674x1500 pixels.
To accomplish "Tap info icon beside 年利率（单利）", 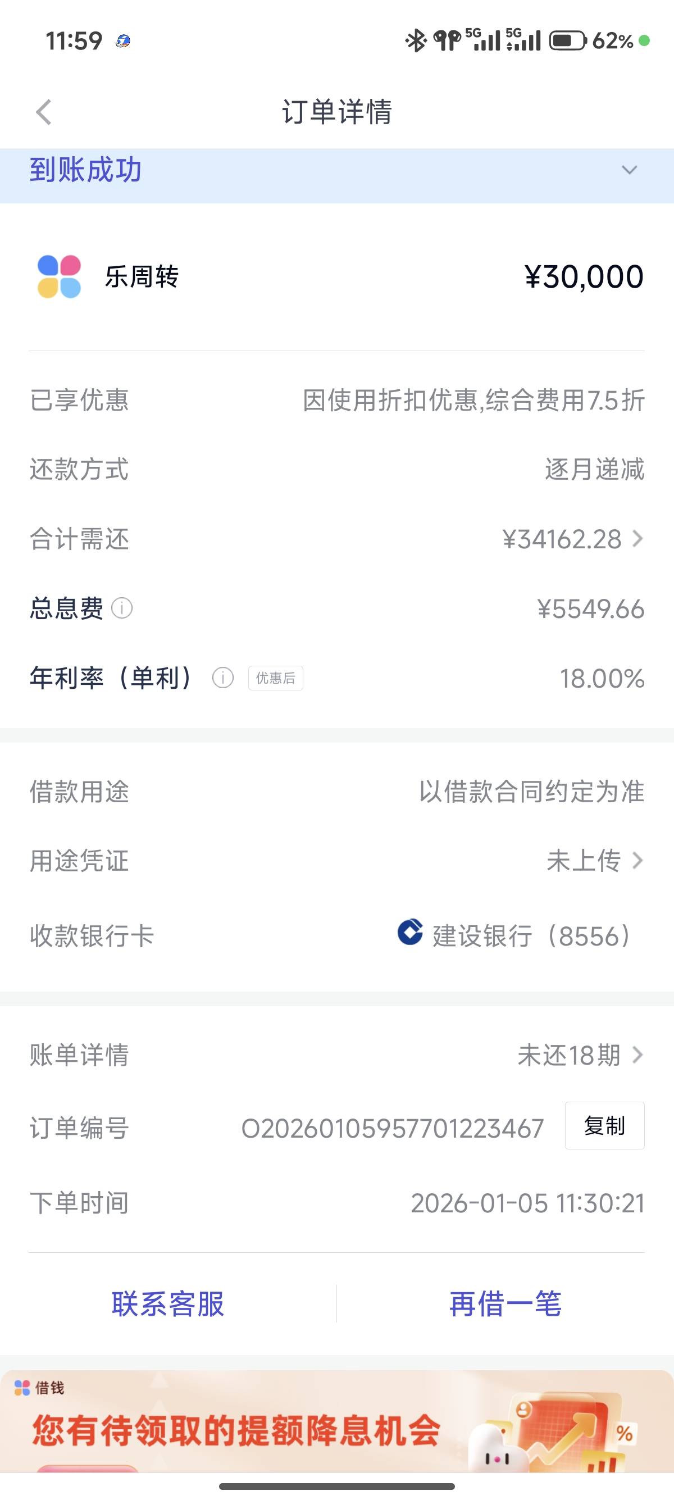I will (x=223, y=678).
